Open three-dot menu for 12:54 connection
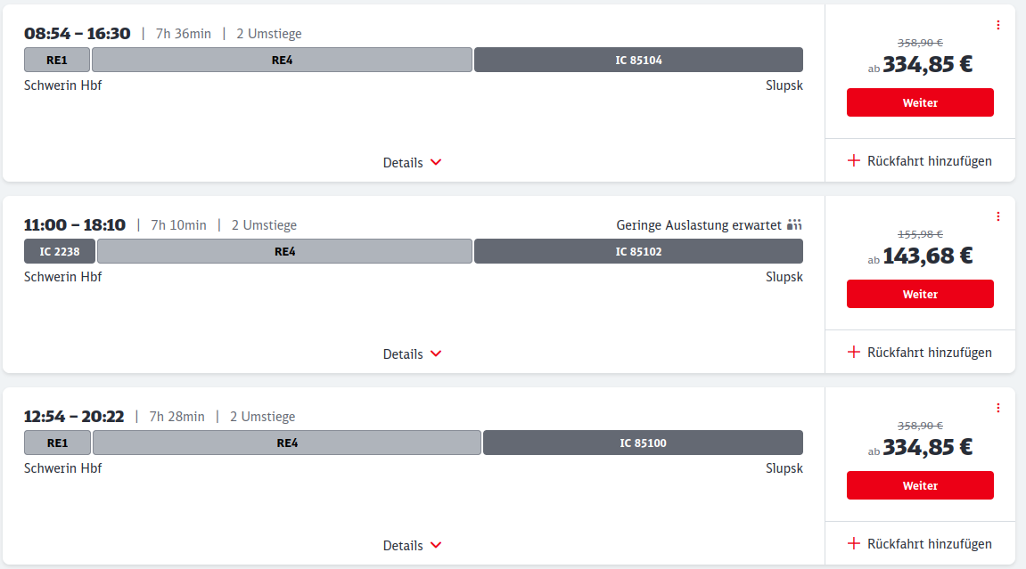This screenshot has height=569, width=1026. [997, 408]
